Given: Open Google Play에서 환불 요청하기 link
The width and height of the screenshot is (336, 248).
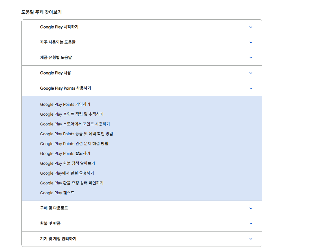Looking at the screenshot, I should pyautogui.click(x=67, y=173).
